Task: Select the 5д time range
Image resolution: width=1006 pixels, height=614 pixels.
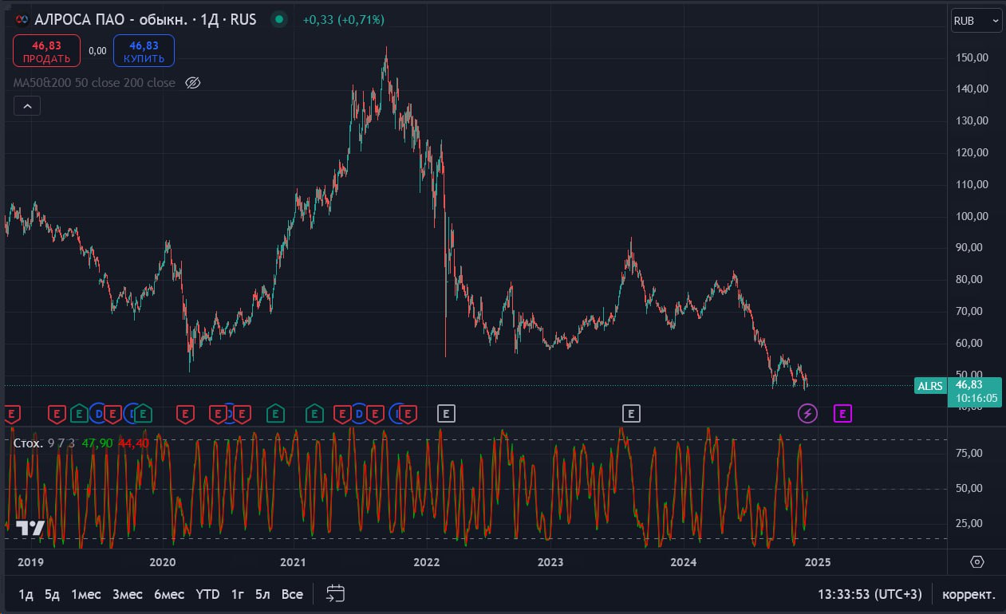Action: pyautogui.click(x=52, y=594)
